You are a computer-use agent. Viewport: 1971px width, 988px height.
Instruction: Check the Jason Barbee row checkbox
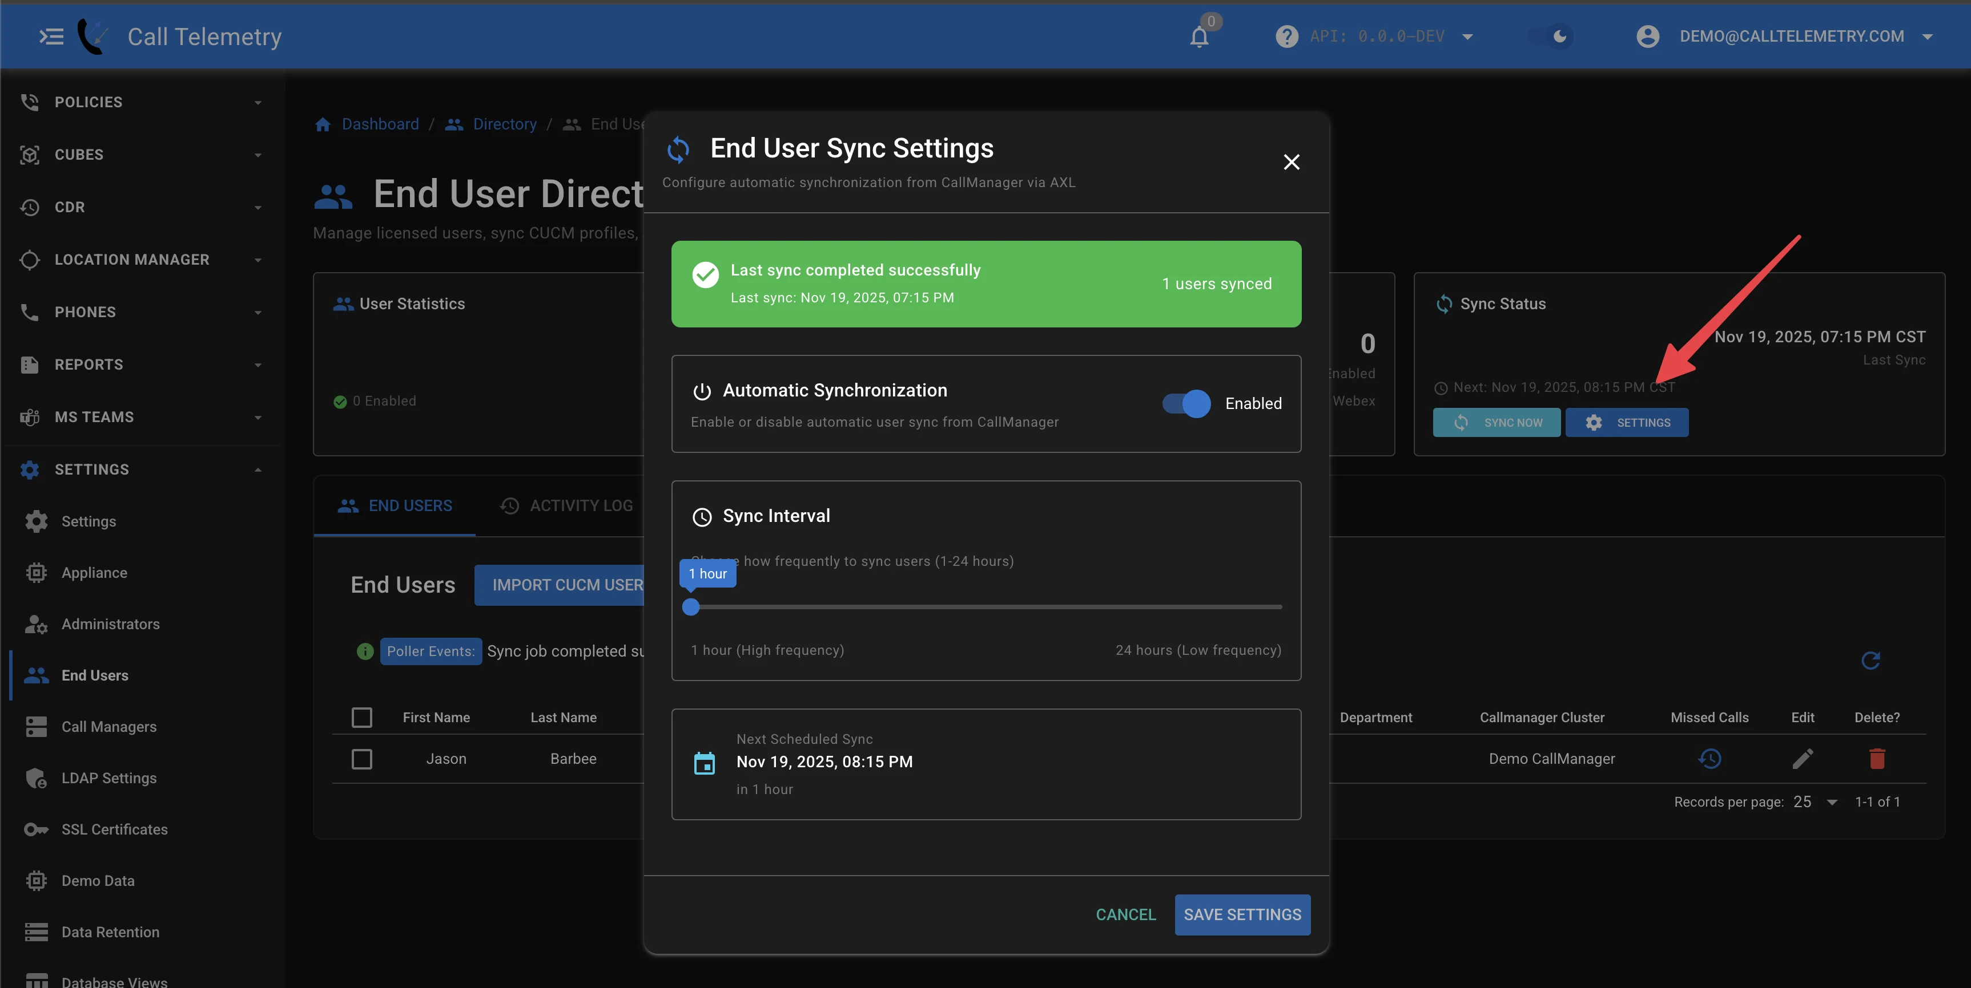362,759
